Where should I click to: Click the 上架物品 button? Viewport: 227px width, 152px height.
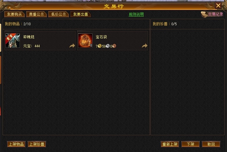(x=16, y=144)
